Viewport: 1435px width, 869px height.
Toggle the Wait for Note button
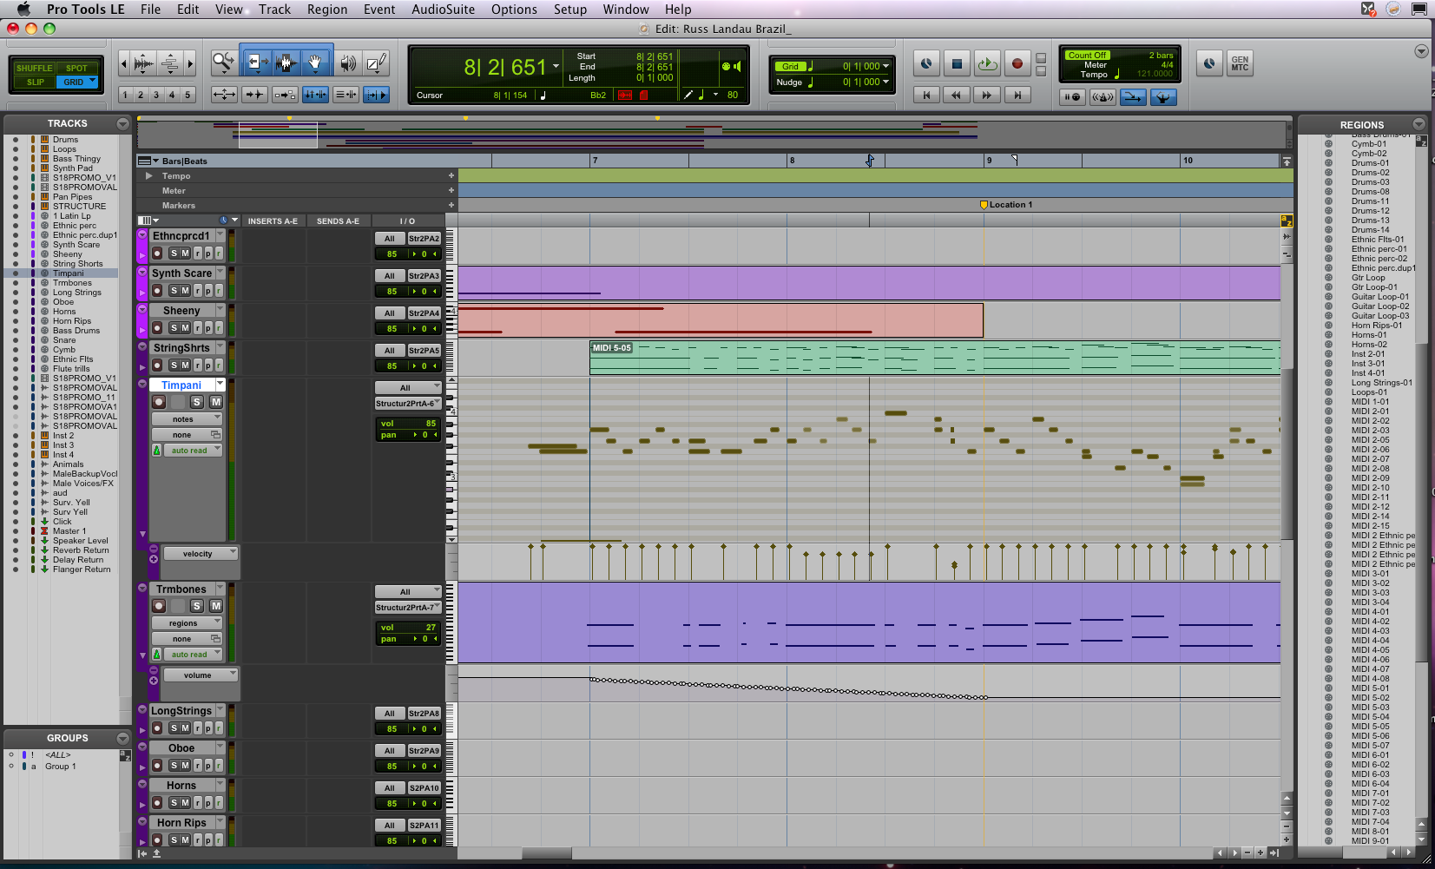(1072, 96)
